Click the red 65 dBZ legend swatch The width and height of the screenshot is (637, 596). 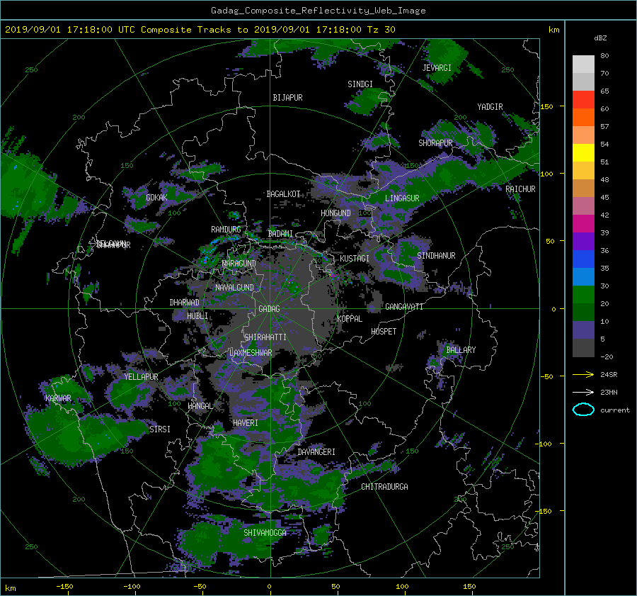pyautogui.click(x=583, y=100)
